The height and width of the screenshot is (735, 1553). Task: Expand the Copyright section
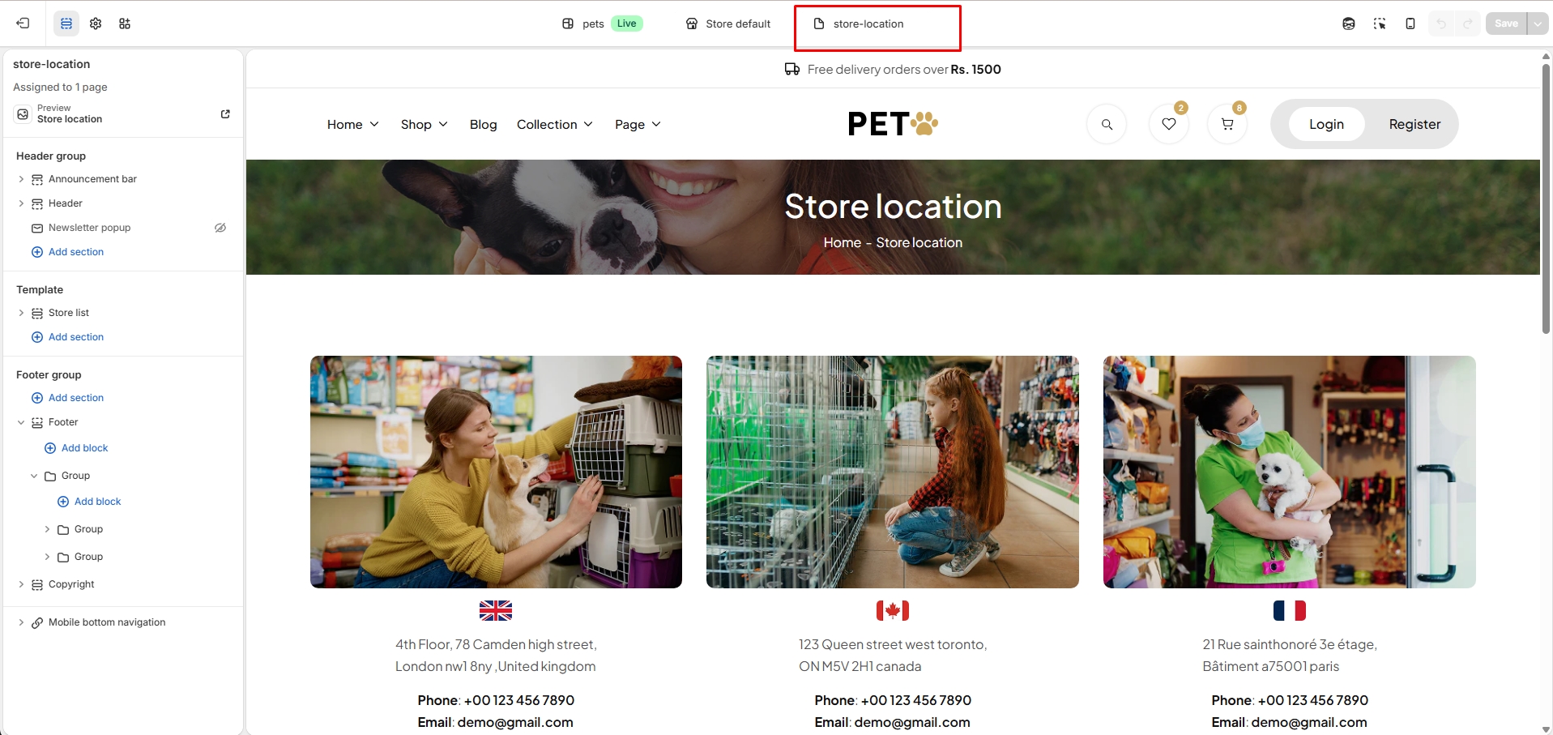click(x=21, y=584)
